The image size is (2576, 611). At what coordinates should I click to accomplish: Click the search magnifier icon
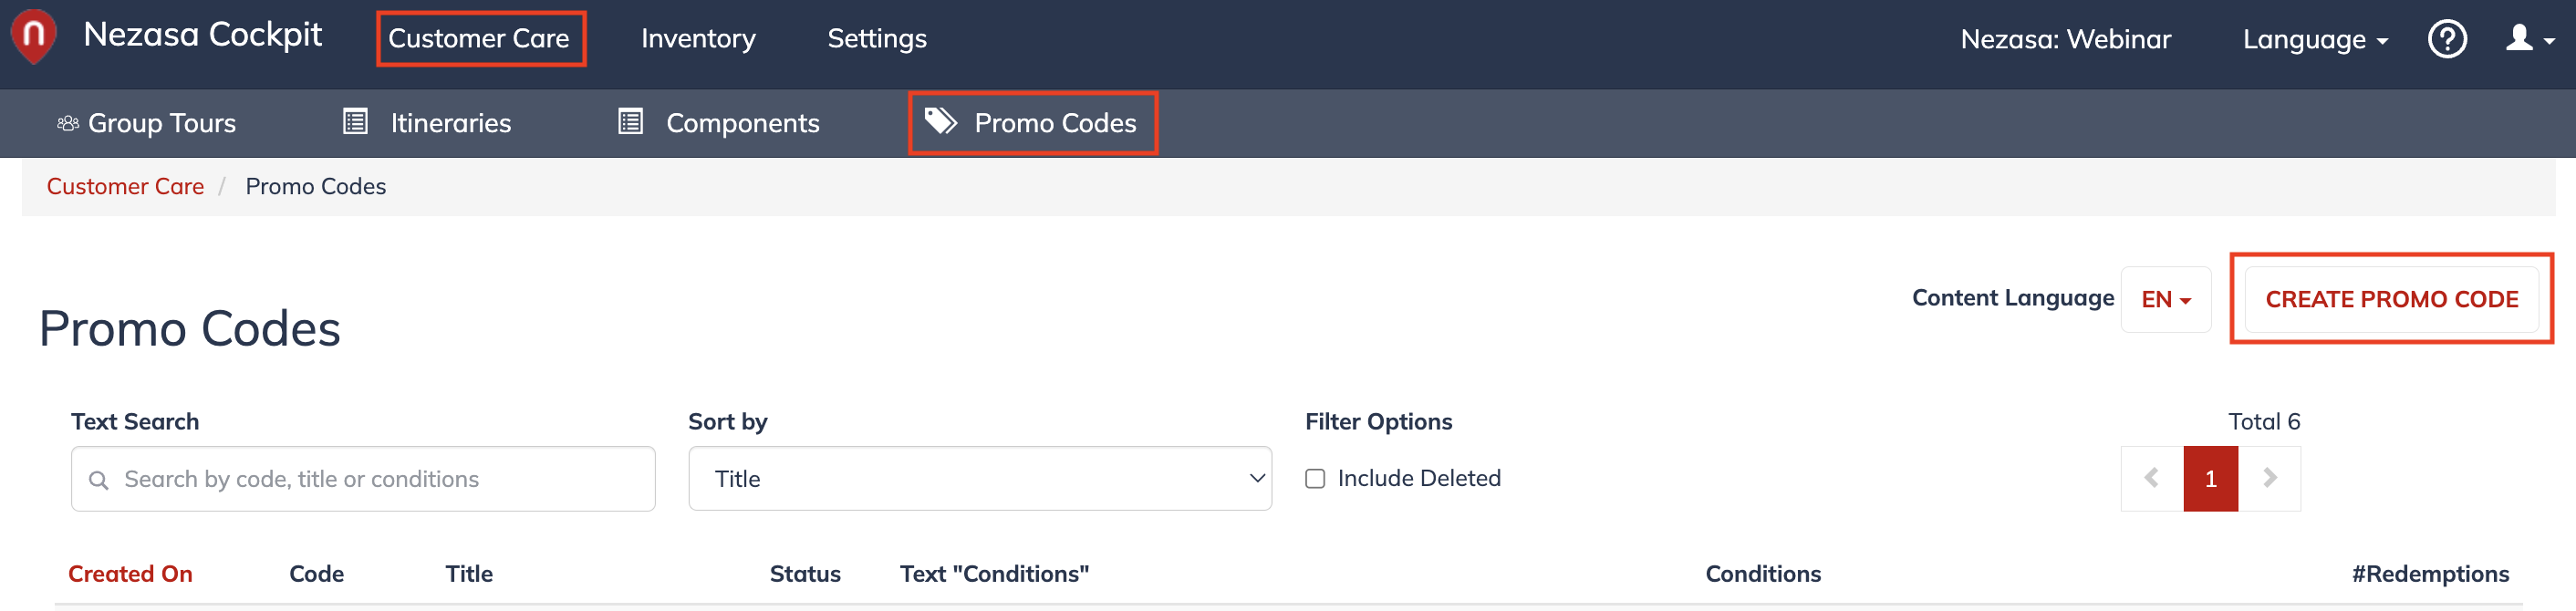pyautogui.click(x=98, y=480)
